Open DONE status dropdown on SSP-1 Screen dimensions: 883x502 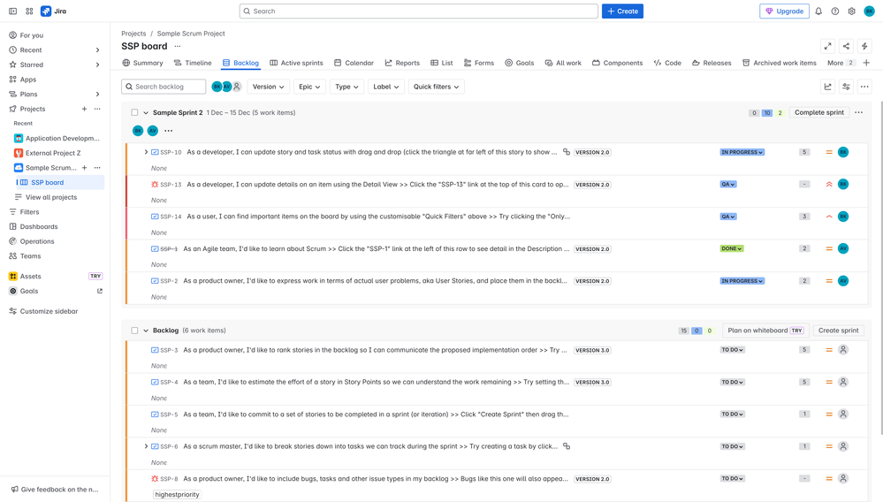point(732,248)
